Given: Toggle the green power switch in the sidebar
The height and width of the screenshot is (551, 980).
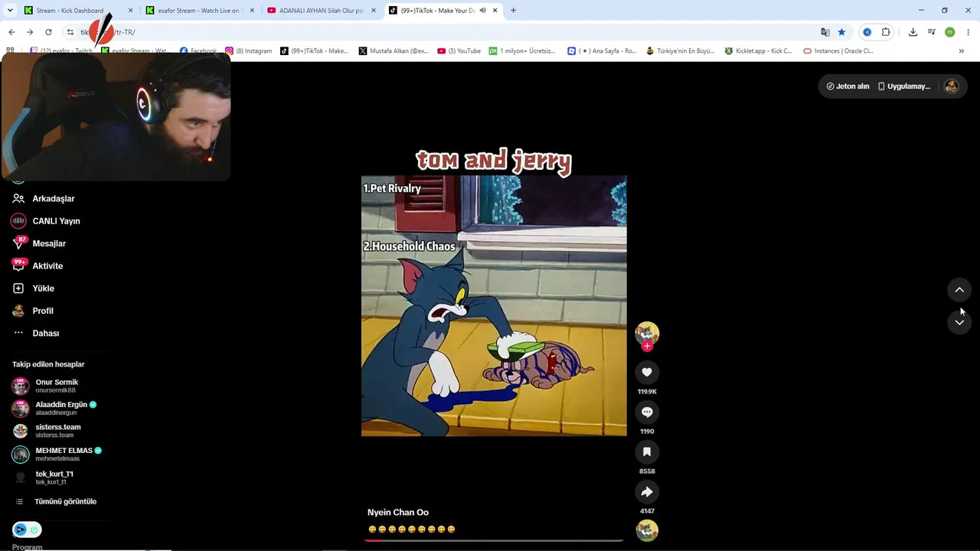Looking at the screenshot, I should 34,530.
